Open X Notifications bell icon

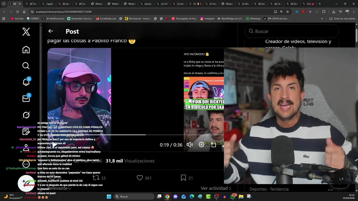tap(26, 82)
